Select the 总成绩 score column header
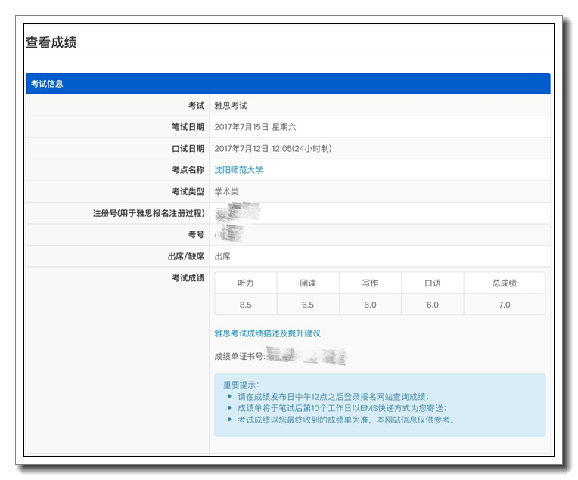 pos(504,283)
